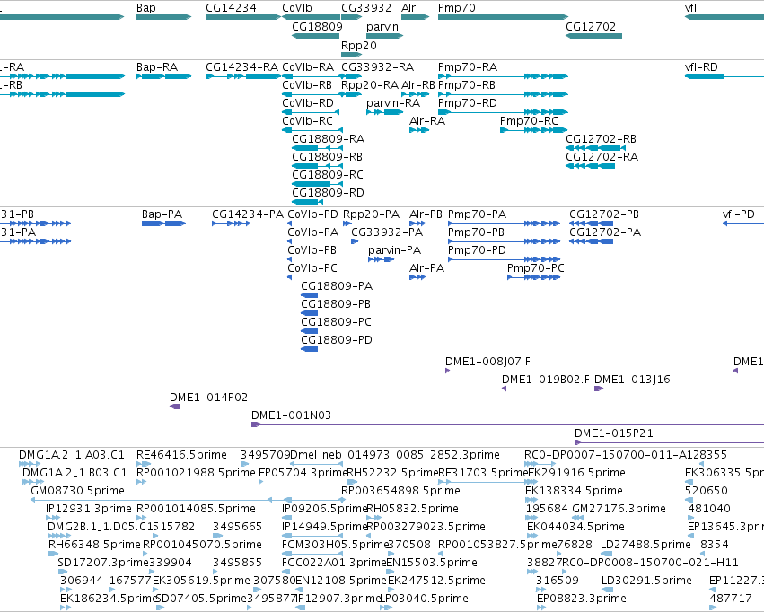Select the GM08730.5prime EST label
The height and width of the screenshot is (612, 764).
tap(77, 491)
